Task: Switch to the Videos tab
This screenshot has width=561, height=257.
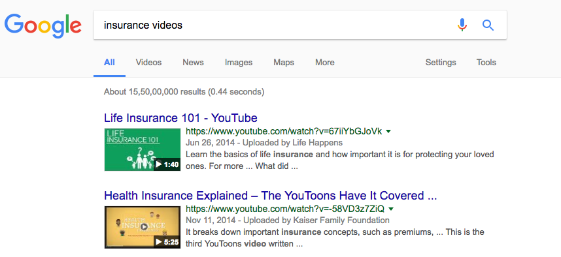Action: coord(148,63)
